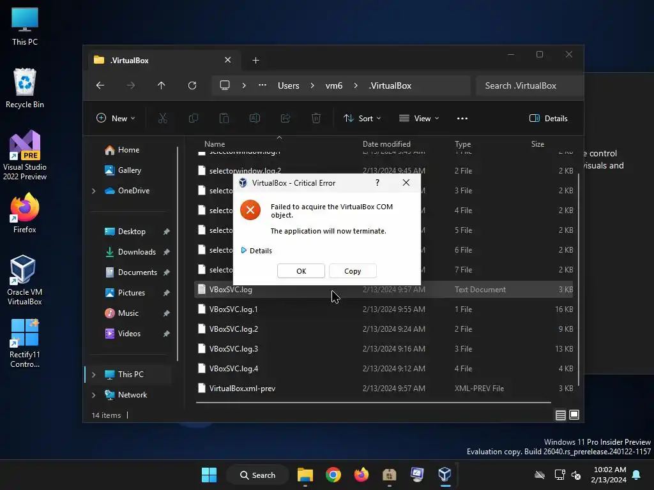The image size is (654, 490).
Task: Click the Rename toolbar icon
Action: (255, 118)
